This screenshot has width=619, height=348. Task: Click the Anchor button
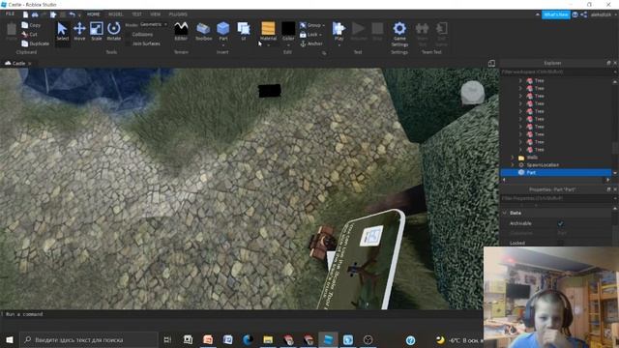click(x=311, y=43)
